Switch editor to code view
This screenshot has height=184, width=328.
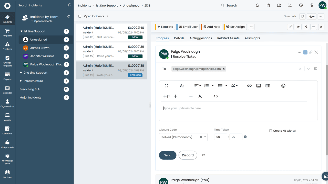click(x=216, y=96)
